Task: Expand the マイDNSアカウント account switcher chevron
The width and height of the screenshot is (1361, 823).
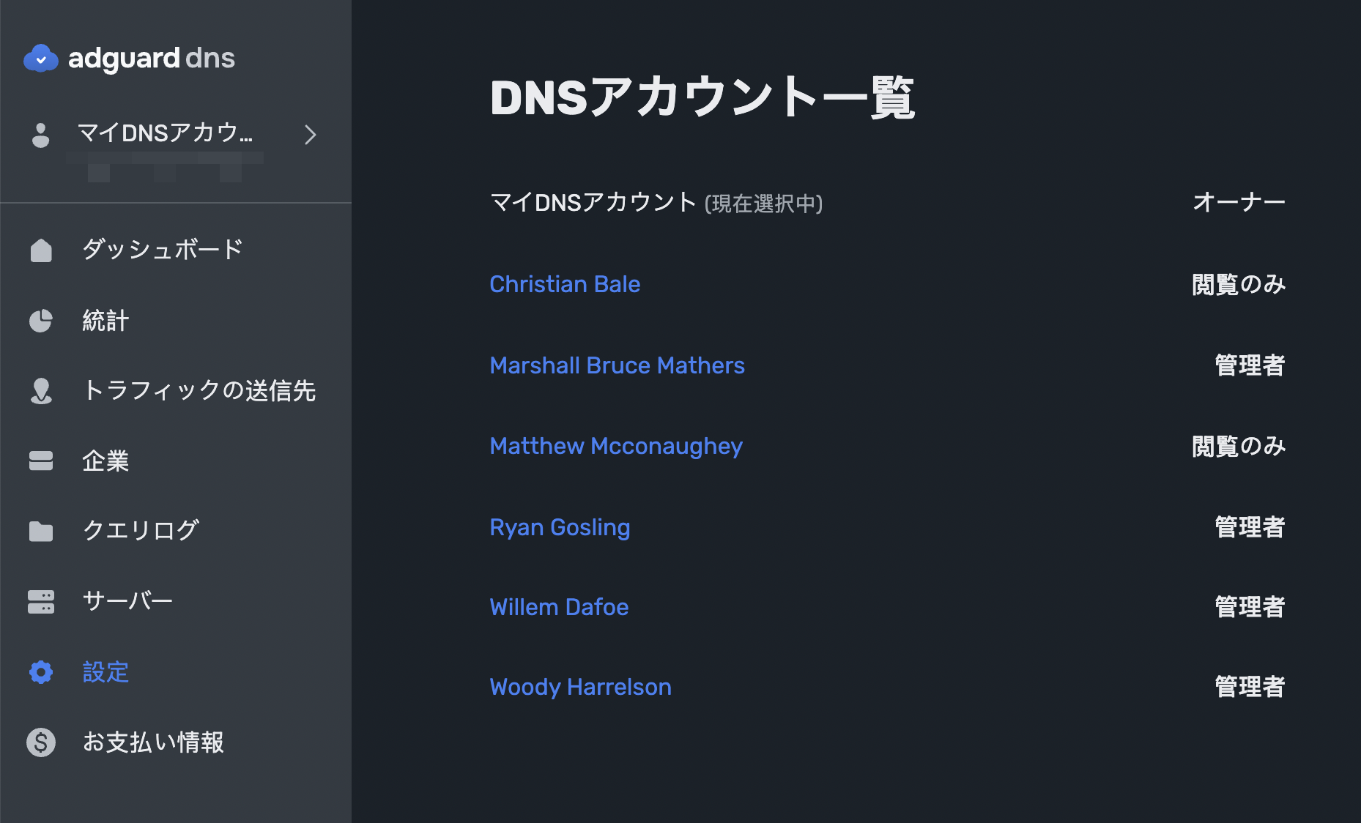Action: click(311, 135)
